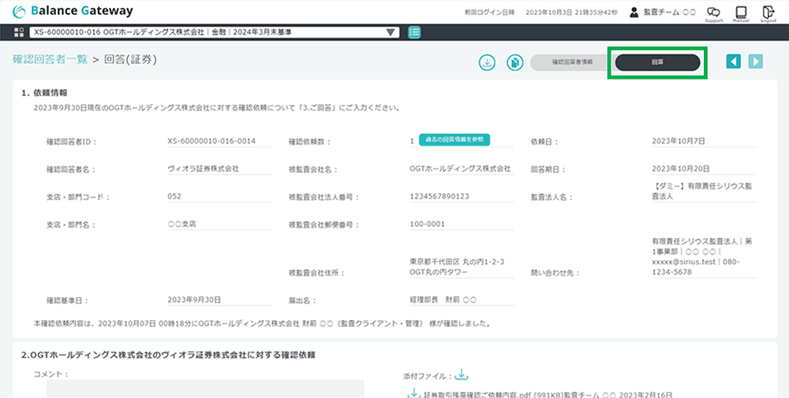The width and height of the screenshot is (789, 398).
Task: Switch to the 確認回答者情報 tab
Action: [x=572, y=61]
